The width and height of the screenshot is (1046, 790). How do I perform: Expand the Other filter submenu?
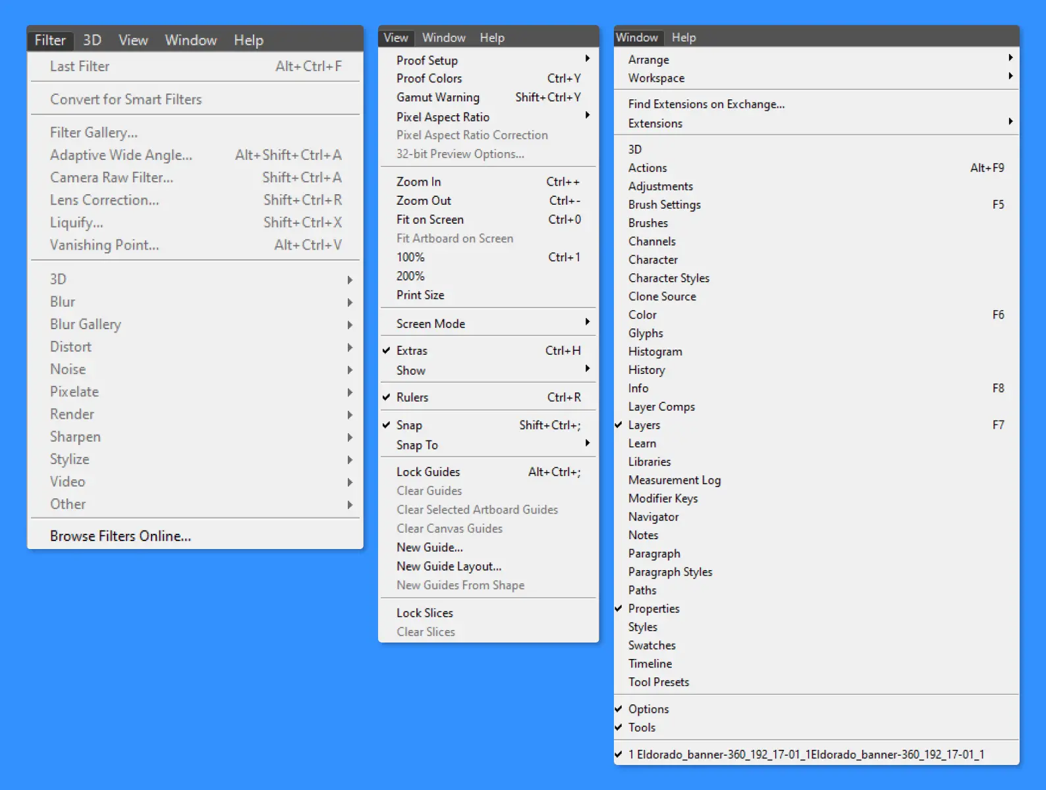pyautogui.click(x=195, y=504)
